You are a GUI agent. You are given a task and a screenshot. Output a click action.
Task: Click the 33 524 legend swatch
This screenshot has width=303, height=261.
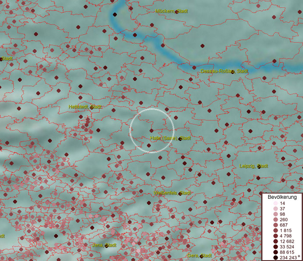[x=275, y=247]
